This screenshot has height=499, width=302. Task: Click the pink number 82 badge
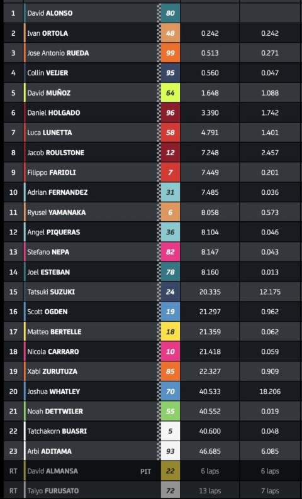[170, 252]
